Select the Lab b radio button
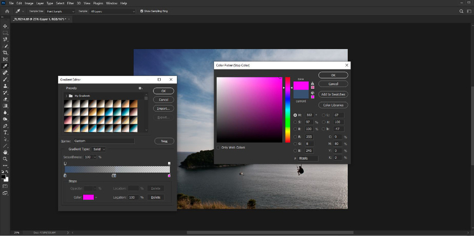The image size is (474, 236). (x=323, y=129)
